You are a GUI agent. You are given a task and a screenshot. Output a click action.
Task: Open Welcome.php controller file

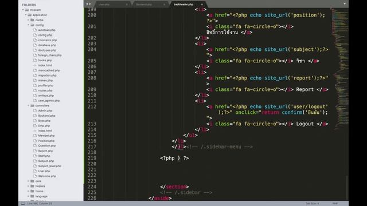(47, 176)
